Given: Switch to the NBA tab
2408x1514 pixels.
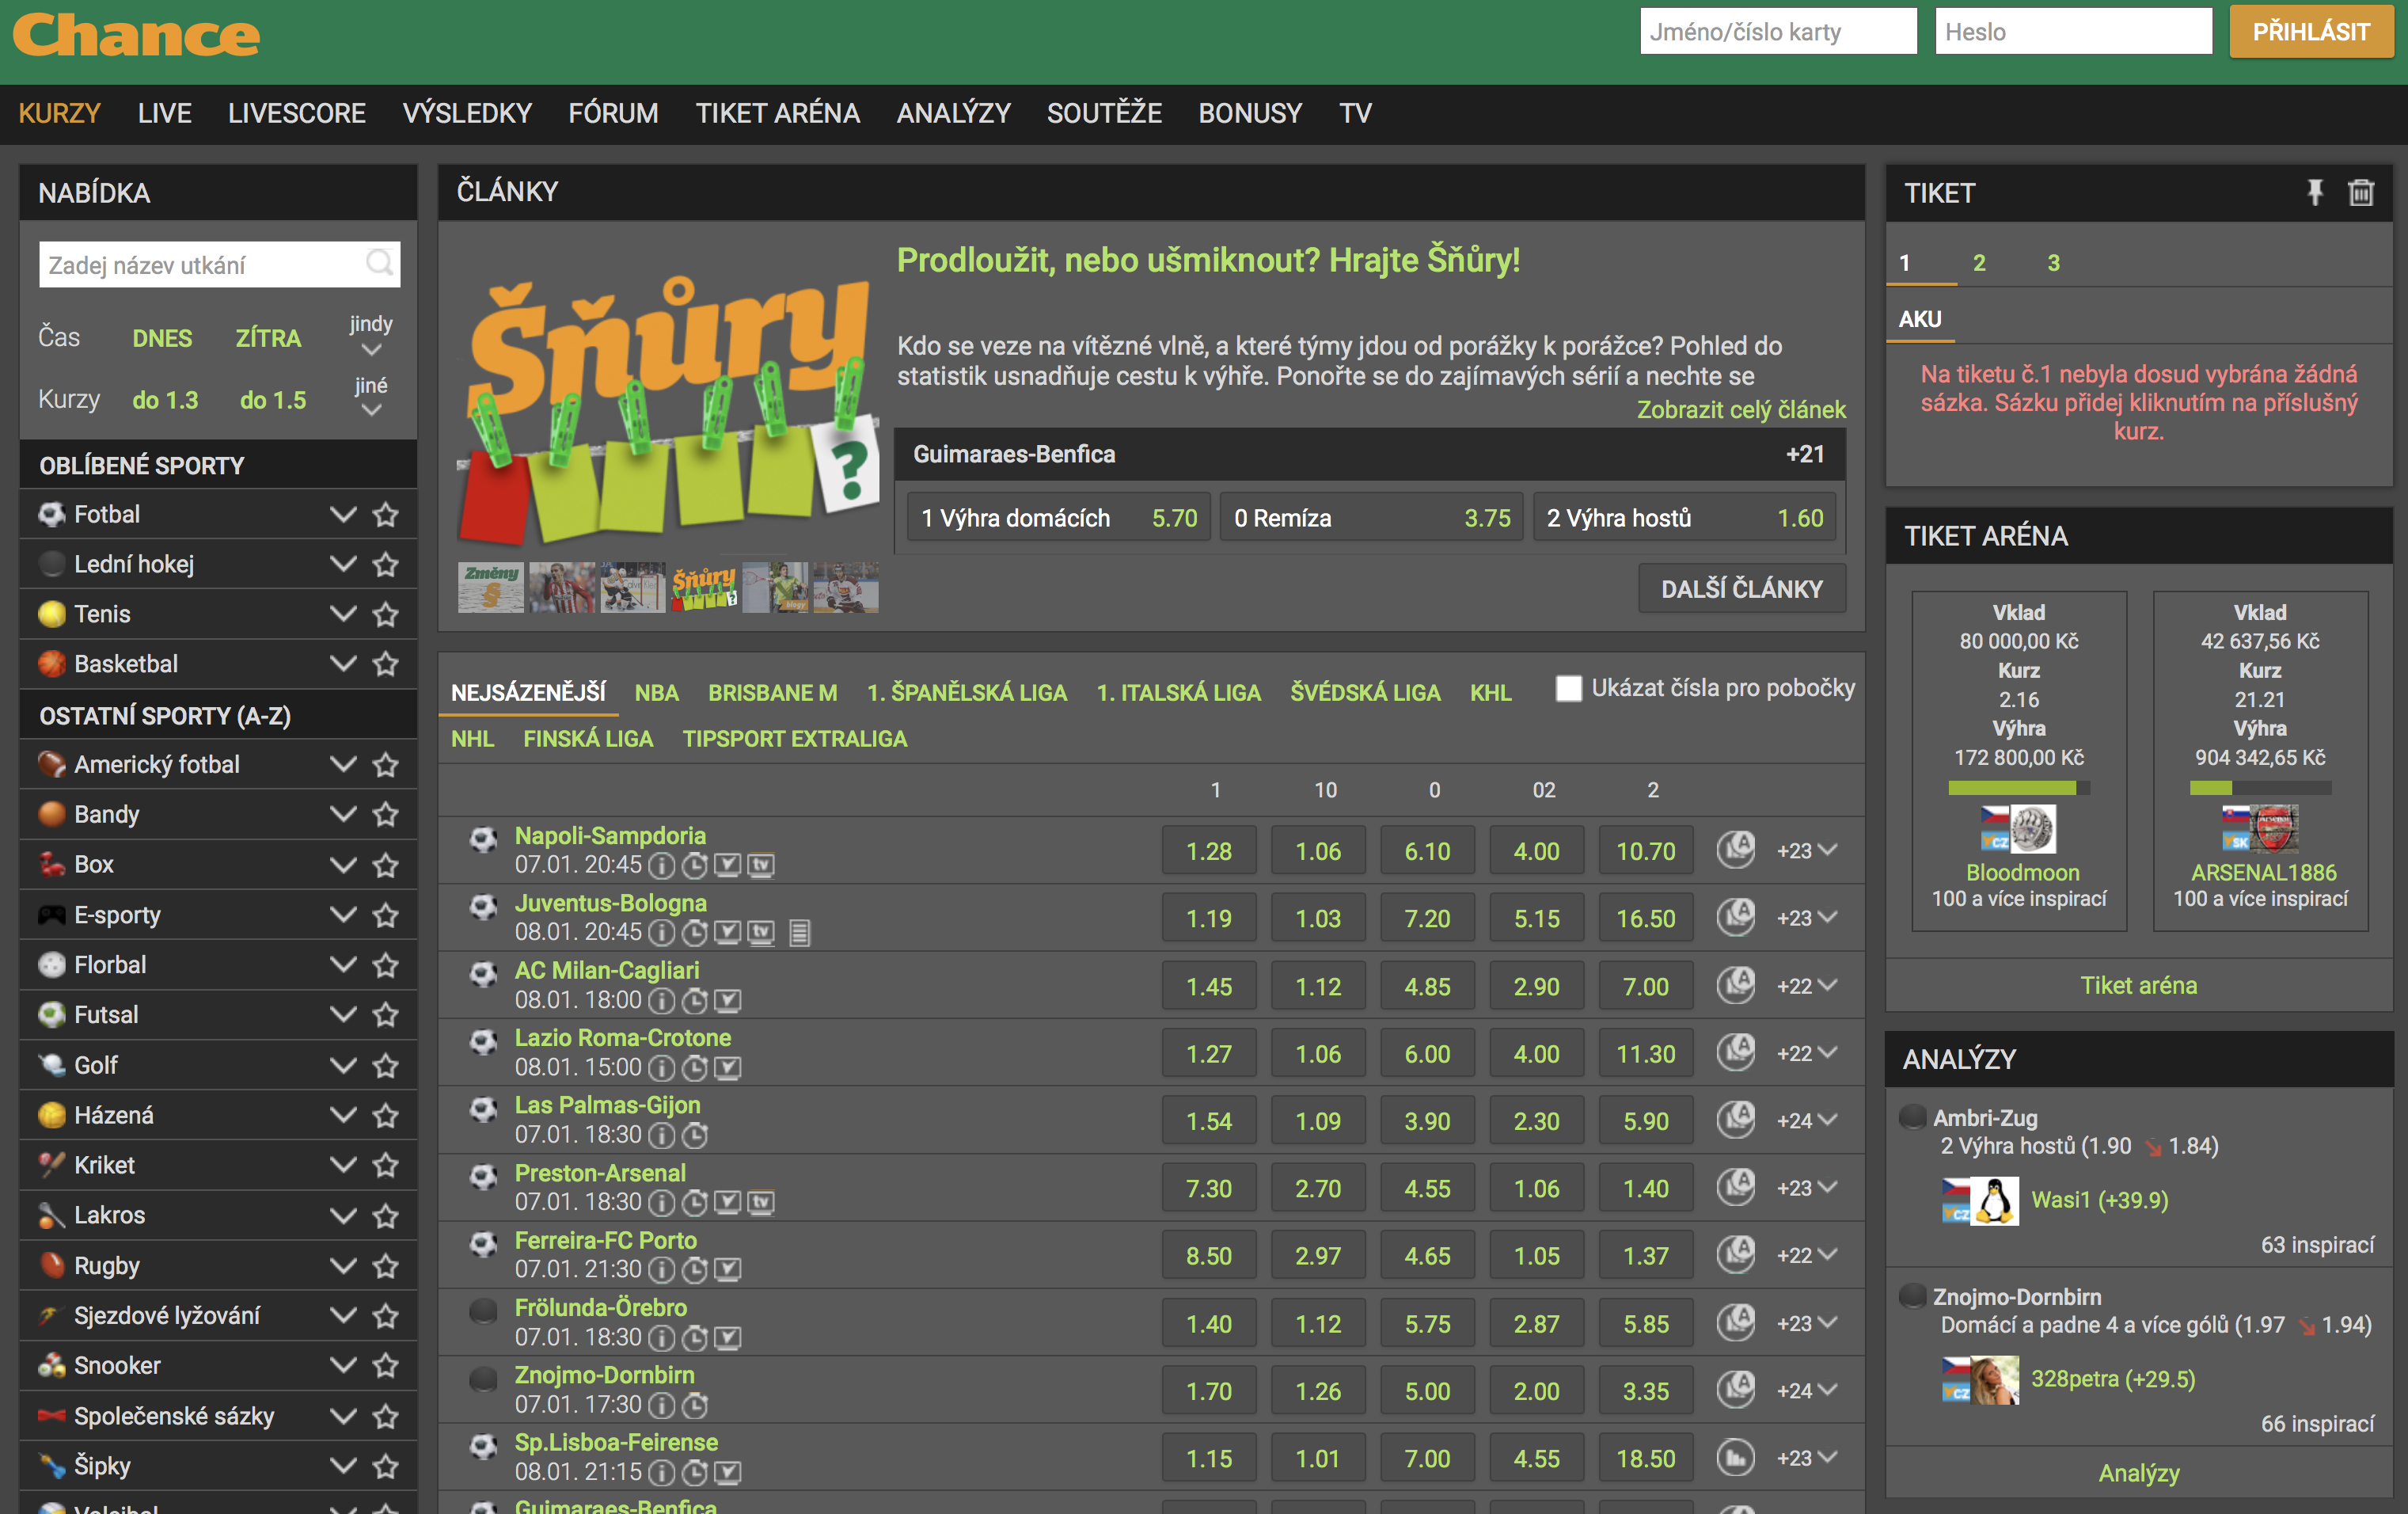Looking at the screenshot, I should tap(657, 692).
